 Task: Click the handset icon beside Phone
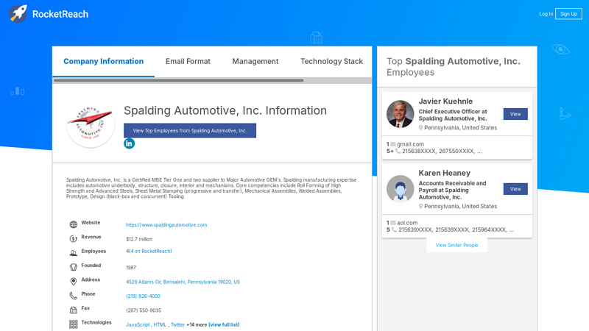73,296
